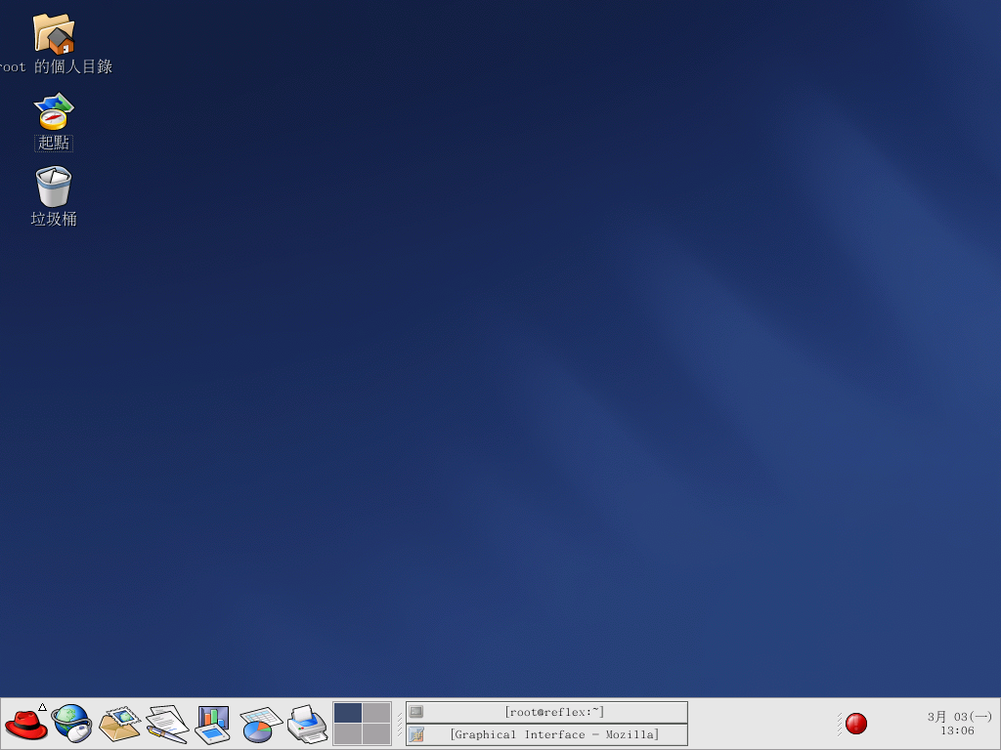Open the presentation app bar-chart icon
Screen dimensions: 1001x750
(212, 725)
